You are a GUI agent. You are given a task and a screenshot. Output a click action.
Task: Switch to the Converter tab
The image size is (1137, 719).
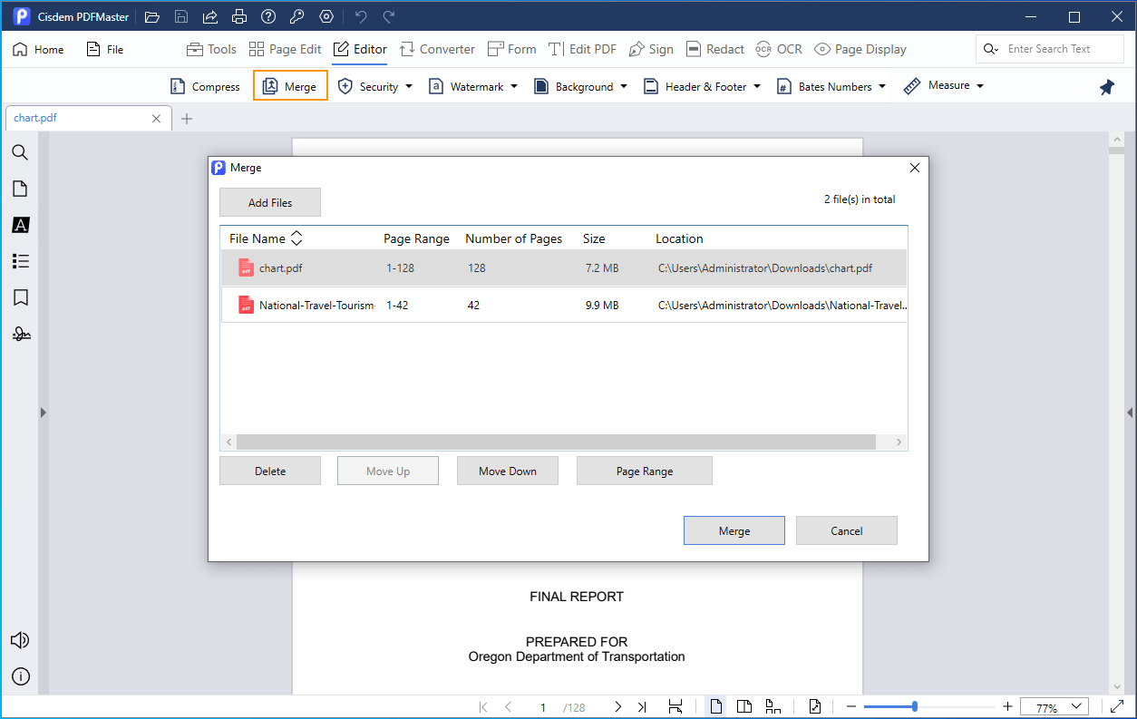tap(437, 49)
